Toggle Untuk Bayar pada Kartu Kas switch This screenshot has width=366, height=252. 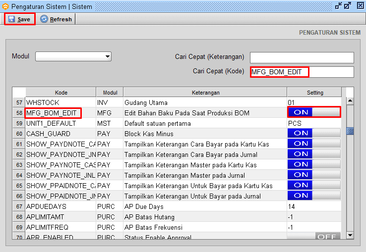click(x=314, y=185)
